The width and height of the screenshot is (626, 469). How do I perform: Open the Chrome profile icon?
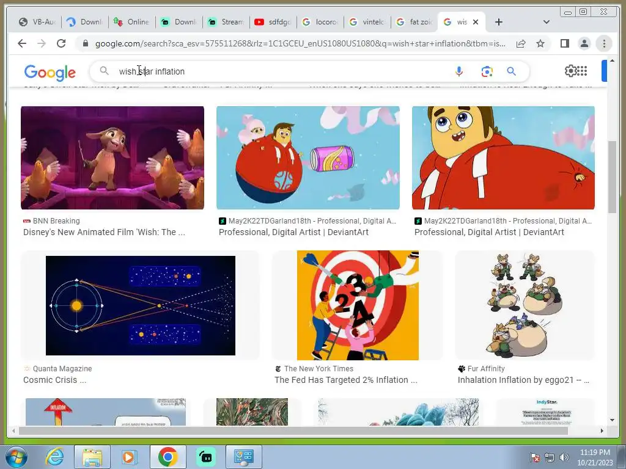click(x=584, y=43)
